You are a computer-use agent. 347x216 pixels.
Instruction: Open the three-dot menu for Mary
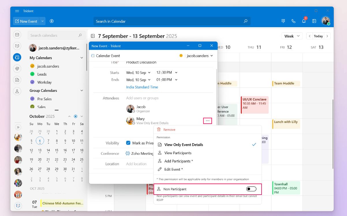click(x=208, y=121)
